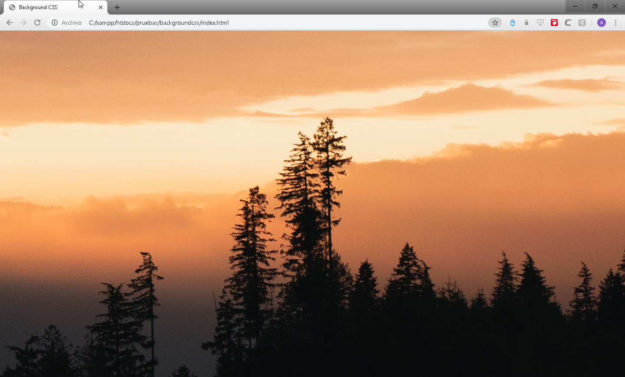The image size is (625, 377).
Task: Open the red shield extension
Action: [554, 23]
